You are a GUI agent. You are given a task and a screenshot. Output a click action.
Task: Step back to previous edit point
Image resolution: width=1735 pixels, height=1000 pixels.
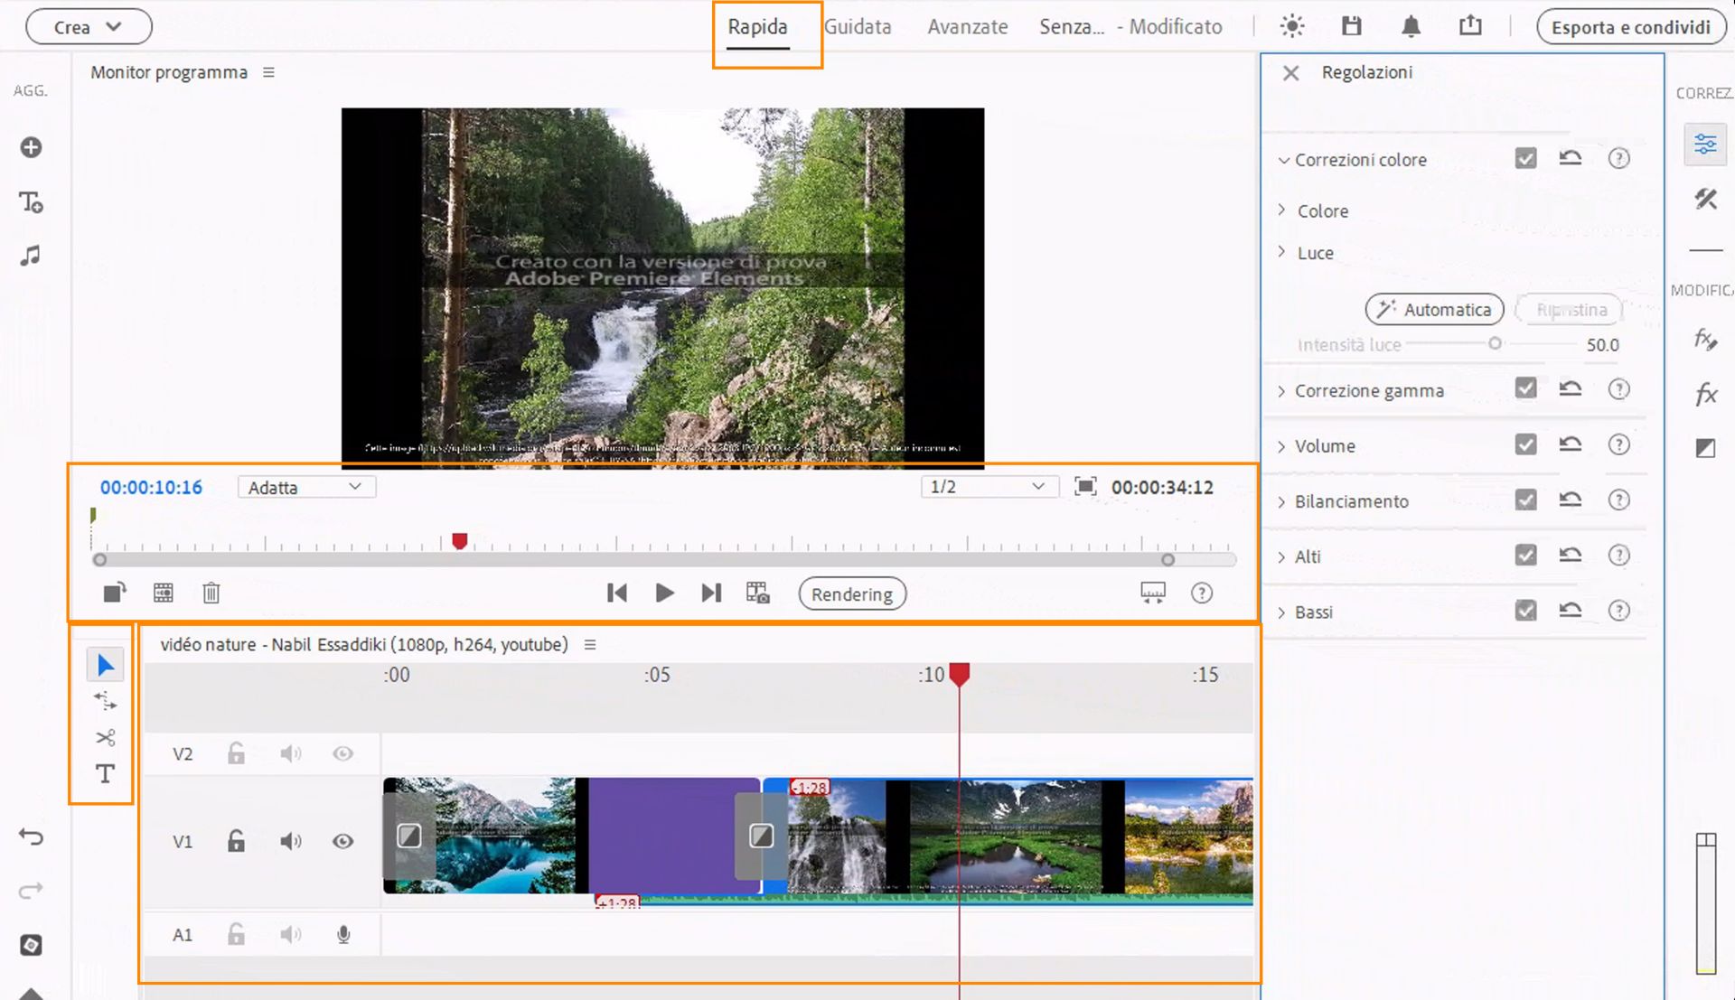tap(617, 593)
